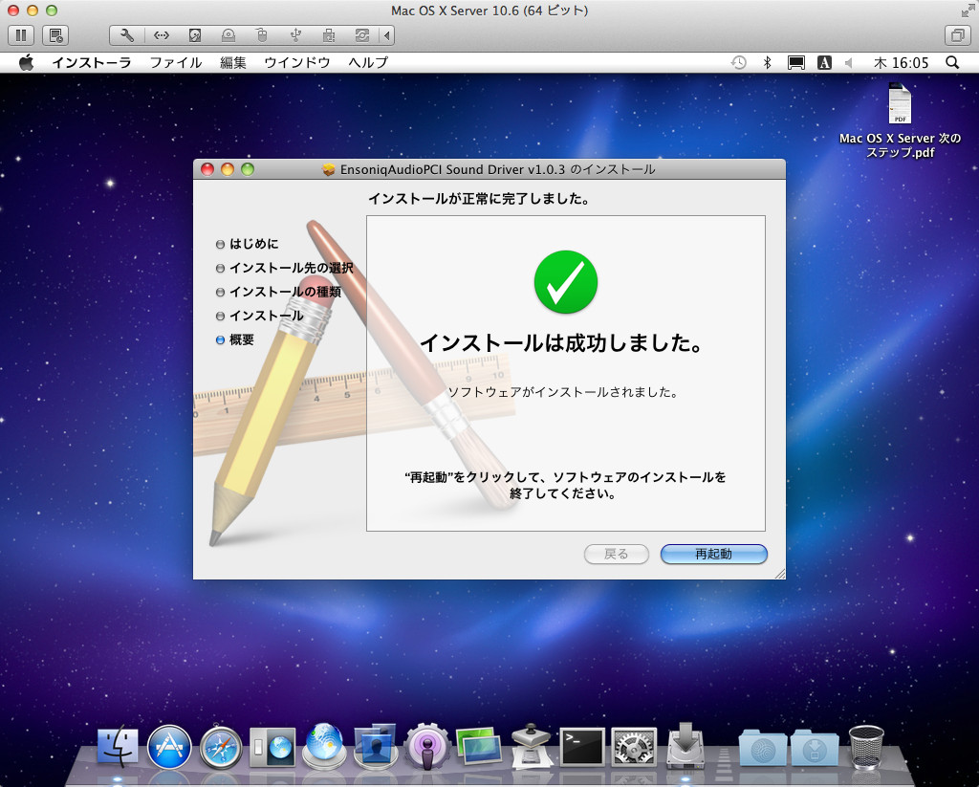Click the sync arrows device toolbar icon
Viewport: 979px width, 787px height.
pos(362,35)
